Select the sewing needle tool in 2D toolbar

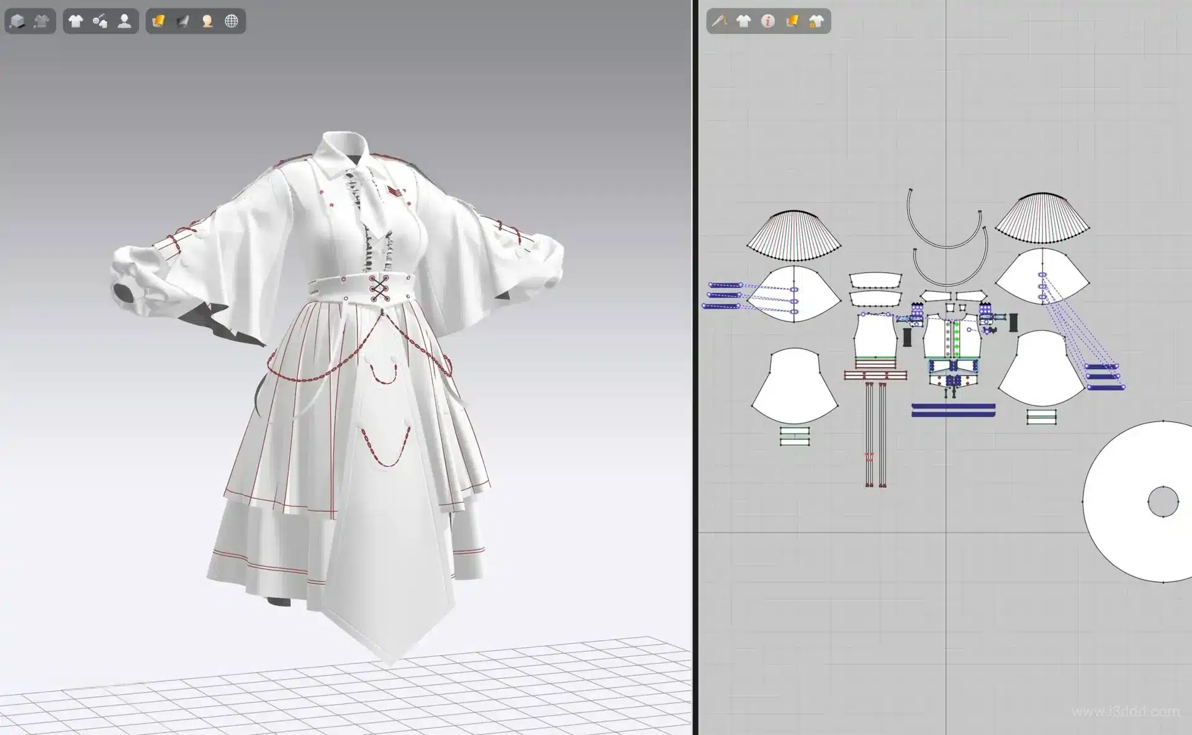720,22
